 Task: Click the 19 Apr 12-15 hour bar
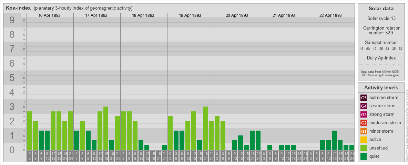[194, 131]
